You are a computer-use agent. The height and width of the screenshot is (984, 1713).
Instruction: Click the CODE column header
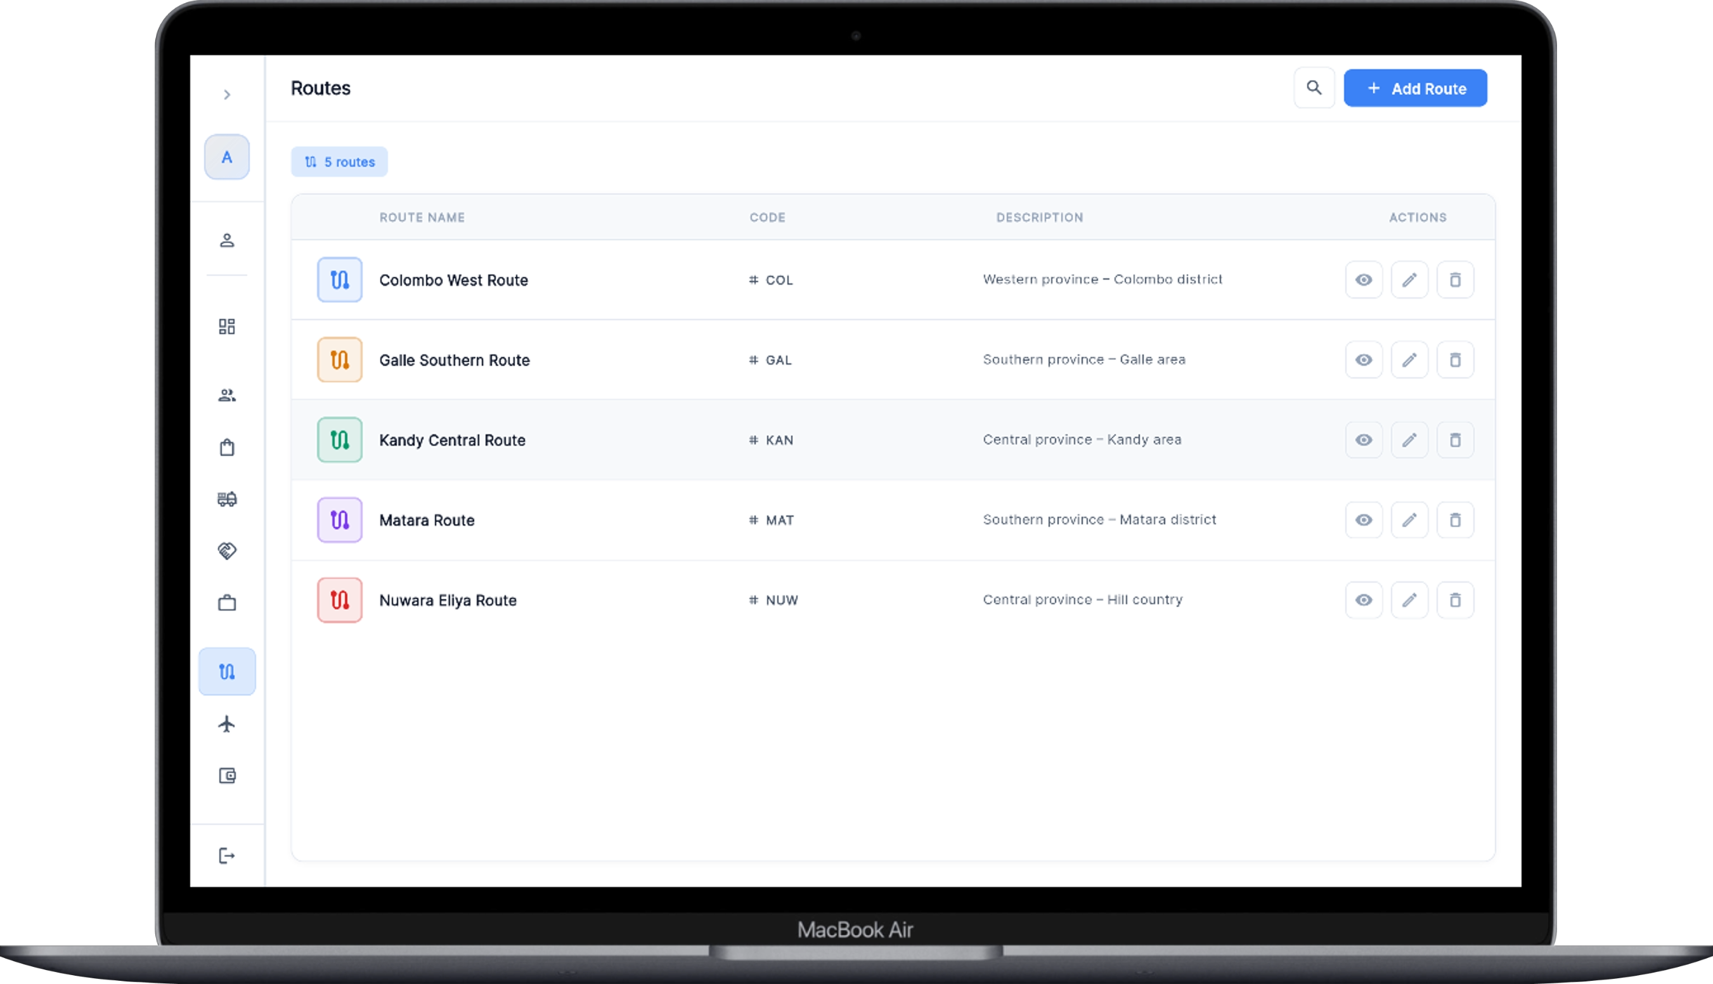767,217
